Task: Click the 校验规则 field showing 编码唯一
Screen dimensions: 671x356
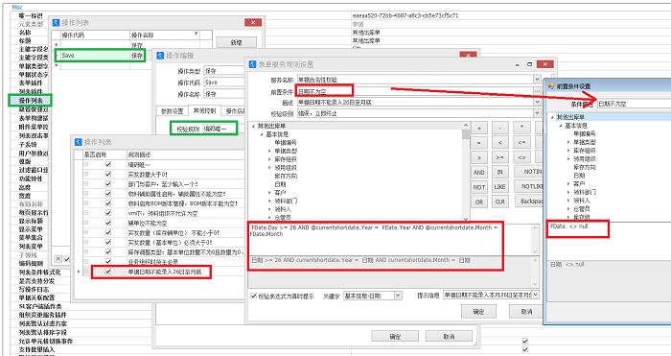Action: tap(220, 129)
